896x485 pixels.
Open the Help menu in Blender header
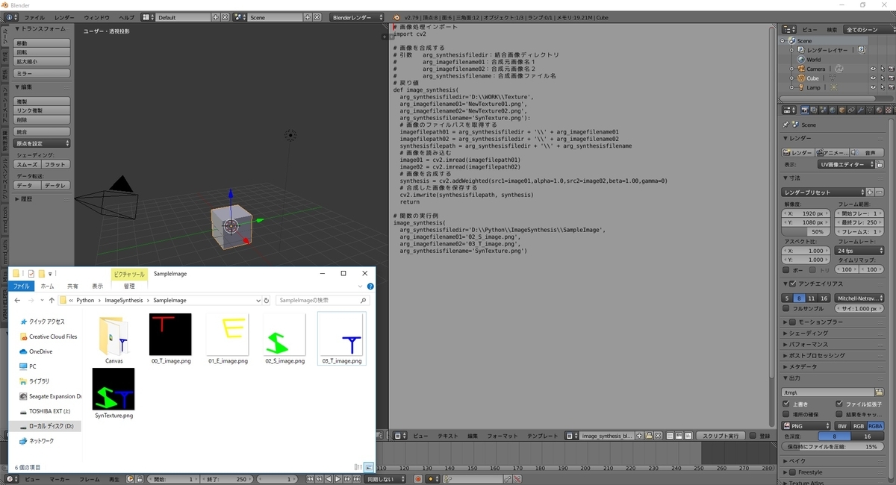pyautogui.click(x=127, y=17)
